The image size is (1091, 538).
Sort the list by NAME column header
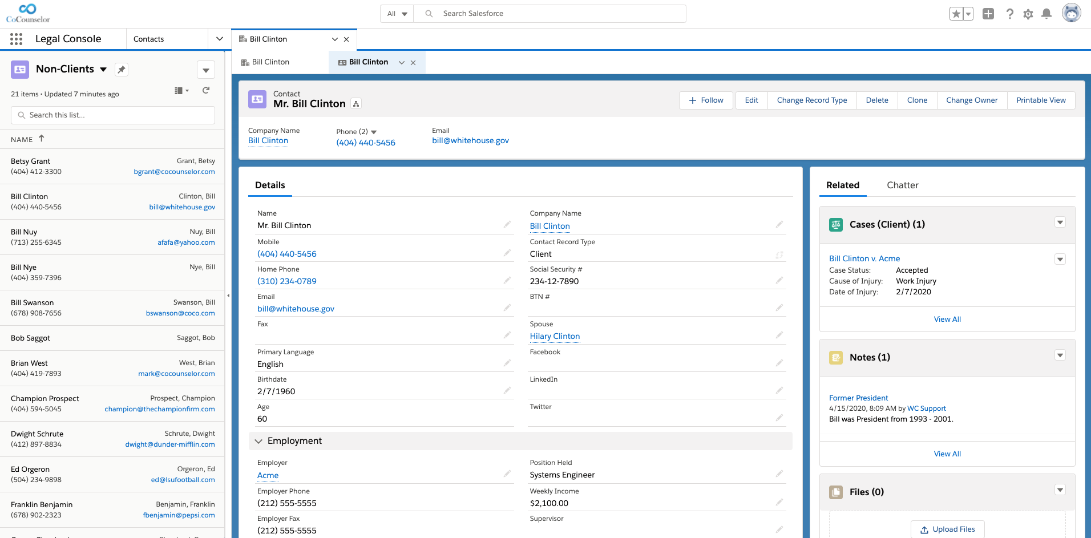point(22,139)
